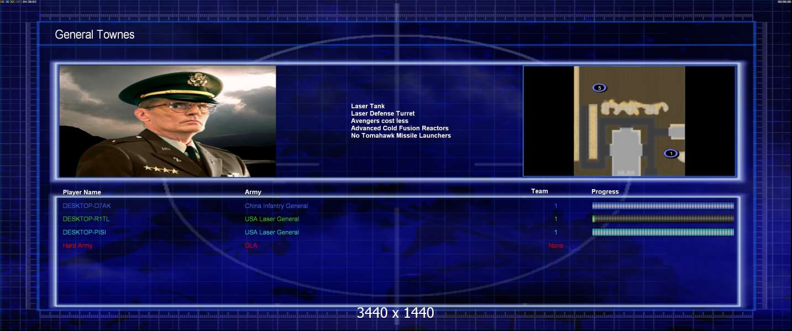Screen dimensions: 792x331
Task: Click team number for DESKTOP-PISI
Action: [556, 232]
